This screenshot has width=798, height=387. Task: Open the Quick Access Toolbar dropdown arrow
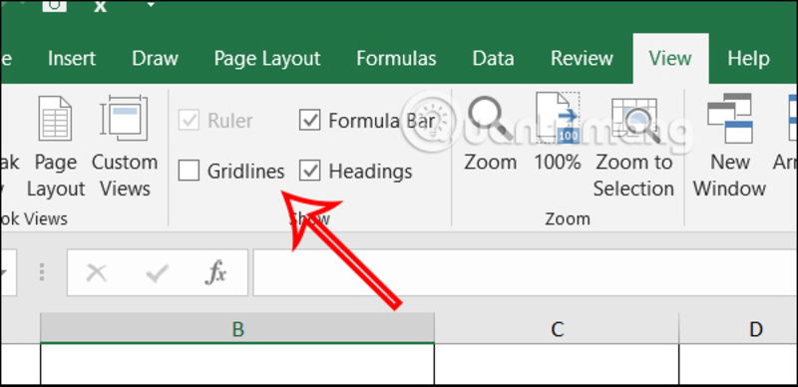[x=151, y=5]
